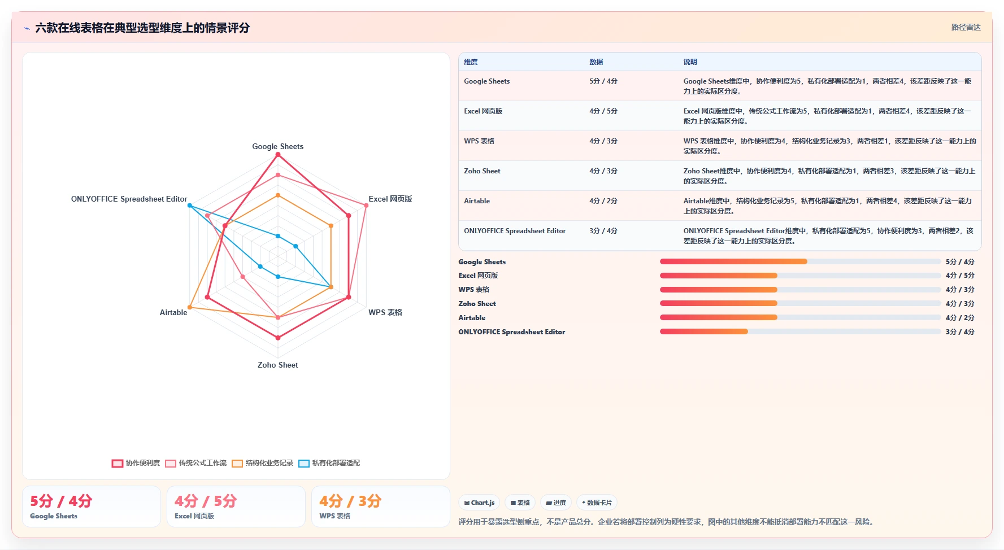Click the 进度 tag chip
This screenshot has height=550, width=1004.
556,503
